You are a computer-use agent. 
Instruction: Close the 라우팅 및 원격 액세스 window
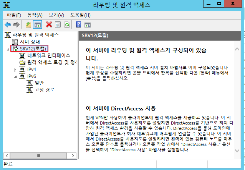233,4
